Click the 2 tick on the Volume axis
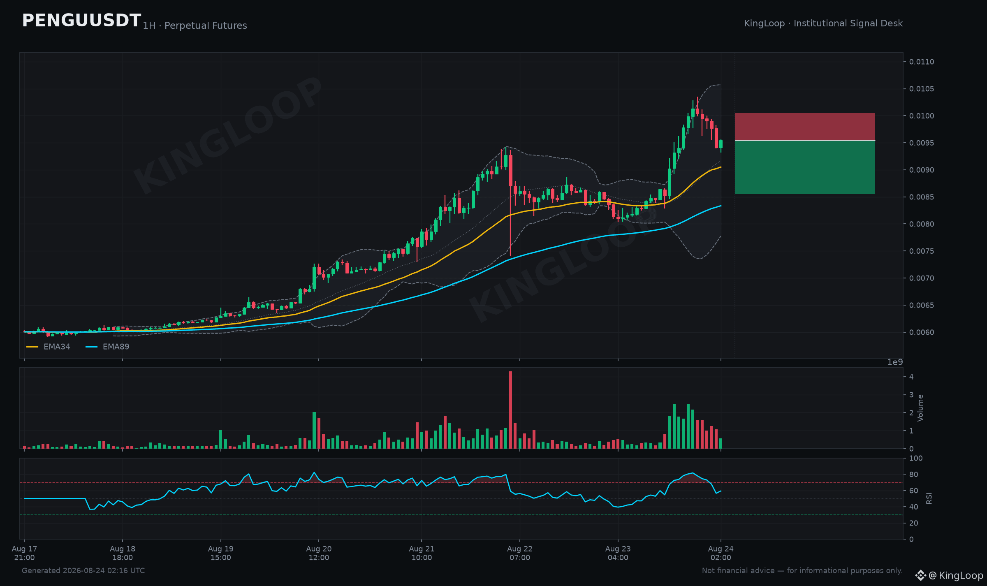The image size is (987, 586). click(911, 413)
